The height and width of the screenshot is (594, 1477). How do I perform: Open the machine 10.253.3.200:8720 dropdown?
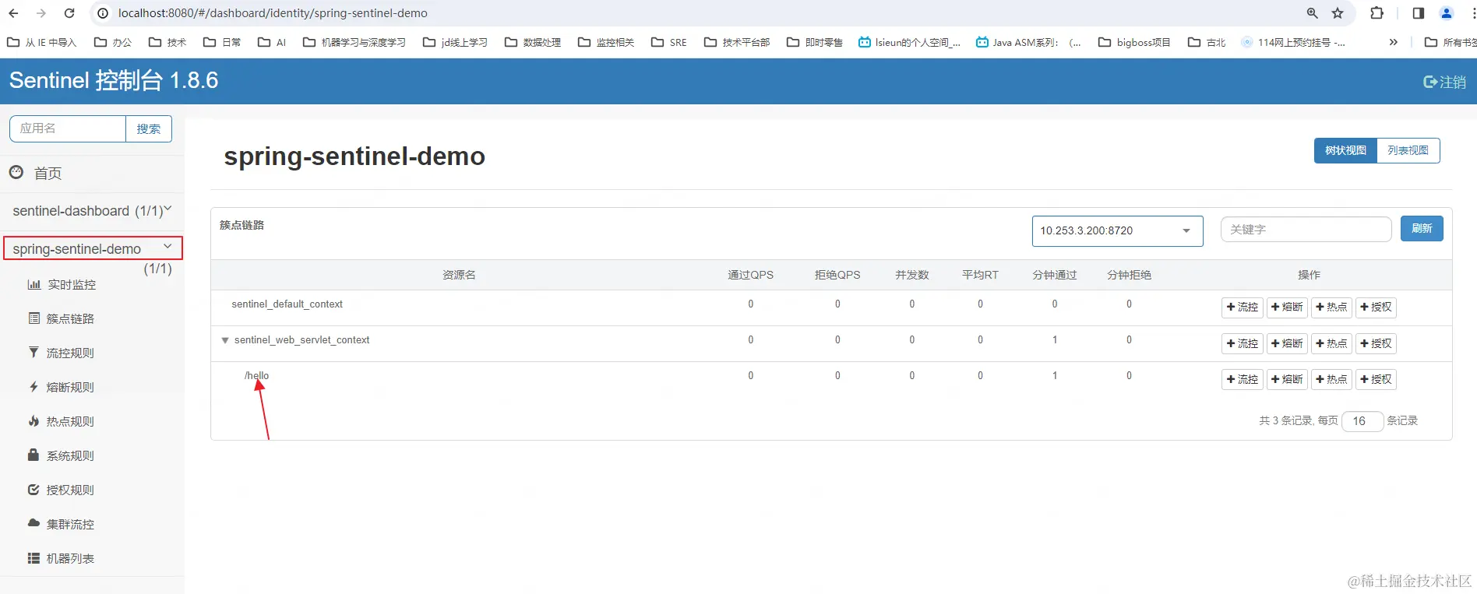coord(1117,230)
